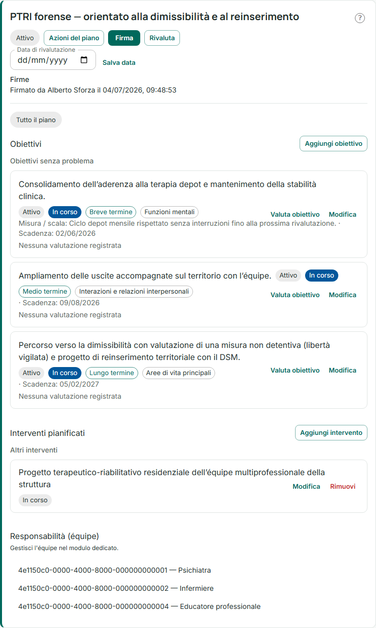376x628 pixels.
Task: Click Salva data link
Action: [x=119, y=63]
